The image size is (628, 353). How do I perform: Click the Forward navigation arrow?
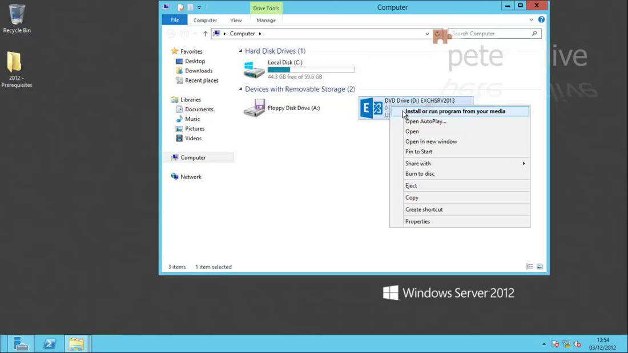(184, 34)
